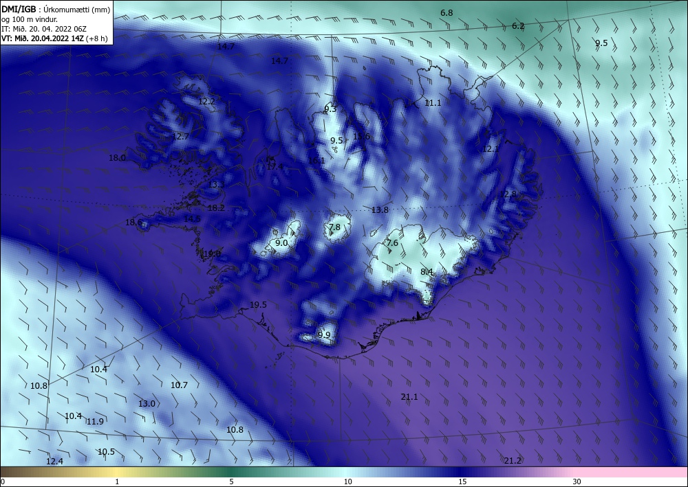Screen dimensions: 688x487
Task: Click the title text 'DMI/IGB : Úrkomumætti (mm)'
Action: pyautogui.click(x=55, y=9)
